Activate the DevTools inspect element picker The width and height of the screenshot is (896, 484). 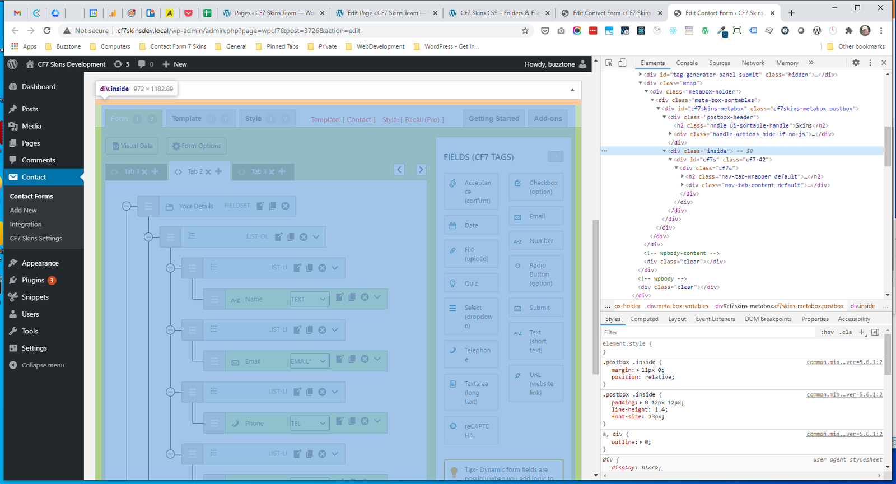pyautogui.click(x=609, y=63)
